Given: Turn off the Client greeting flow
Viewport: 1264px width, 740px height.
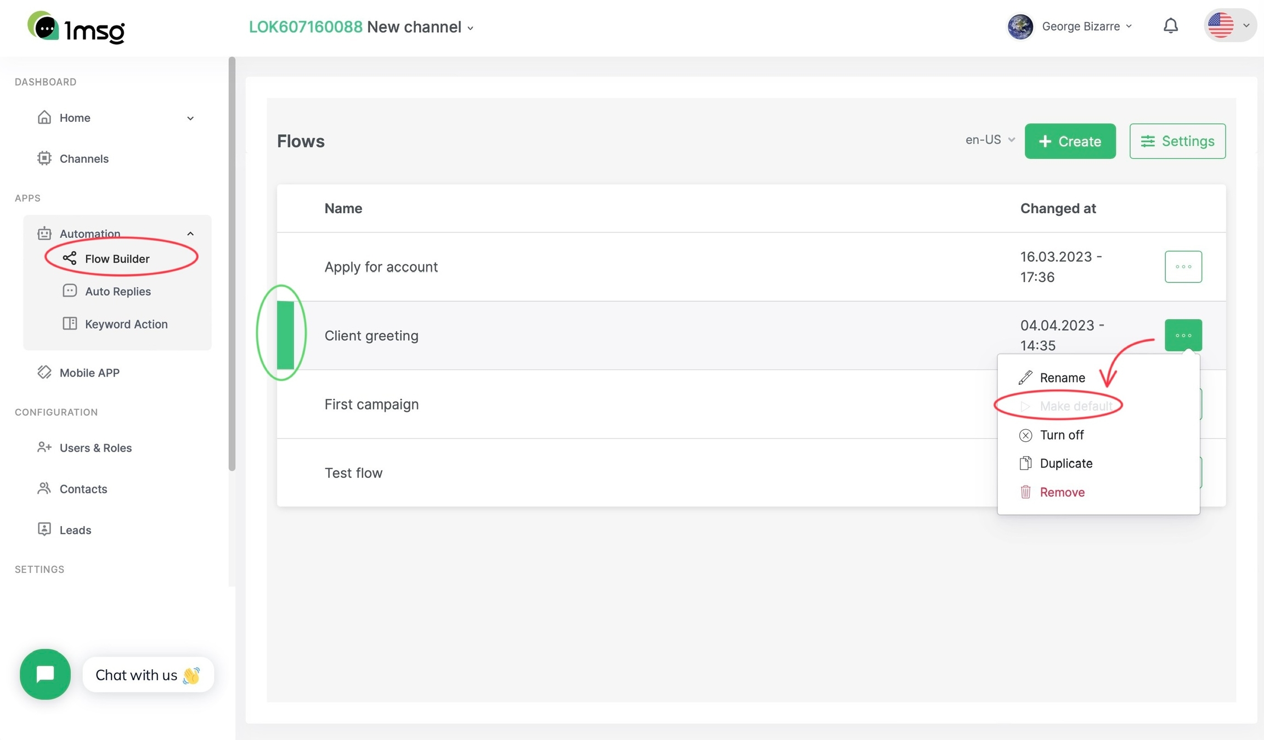Looking at the screenshot, I should pos(1061,435).
